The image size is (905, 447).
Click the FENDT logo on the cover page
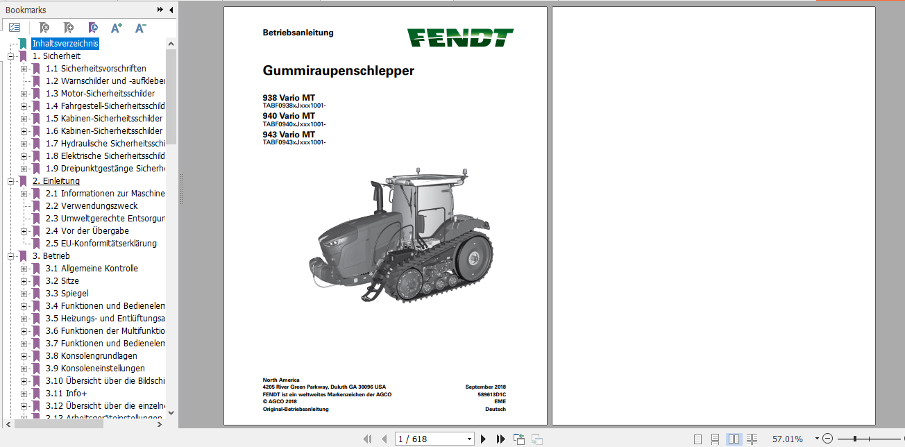[460, 37]
